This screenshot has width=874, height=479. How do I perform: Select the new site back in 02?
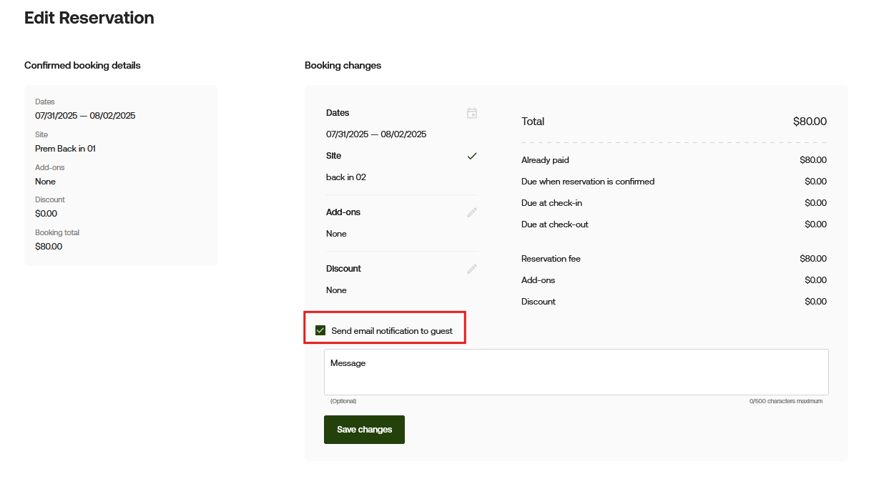click(x=346, y=177)
